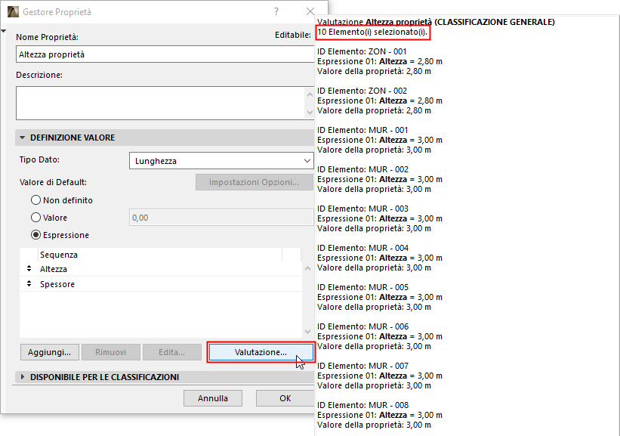This screenshot has width=620, height=436.
Task: Click inside the Descrizione text area
Action: 161,103
